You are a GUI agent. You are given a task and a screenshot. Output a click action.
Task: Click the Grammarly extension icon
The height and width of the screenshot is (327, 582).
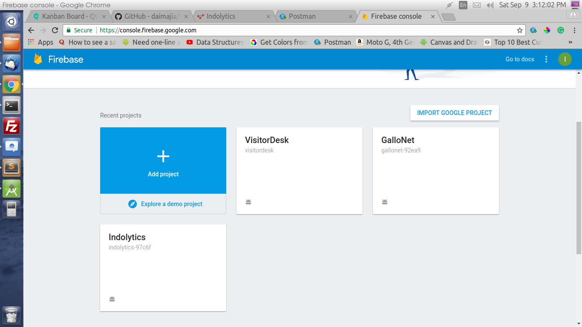coord(561,30)
